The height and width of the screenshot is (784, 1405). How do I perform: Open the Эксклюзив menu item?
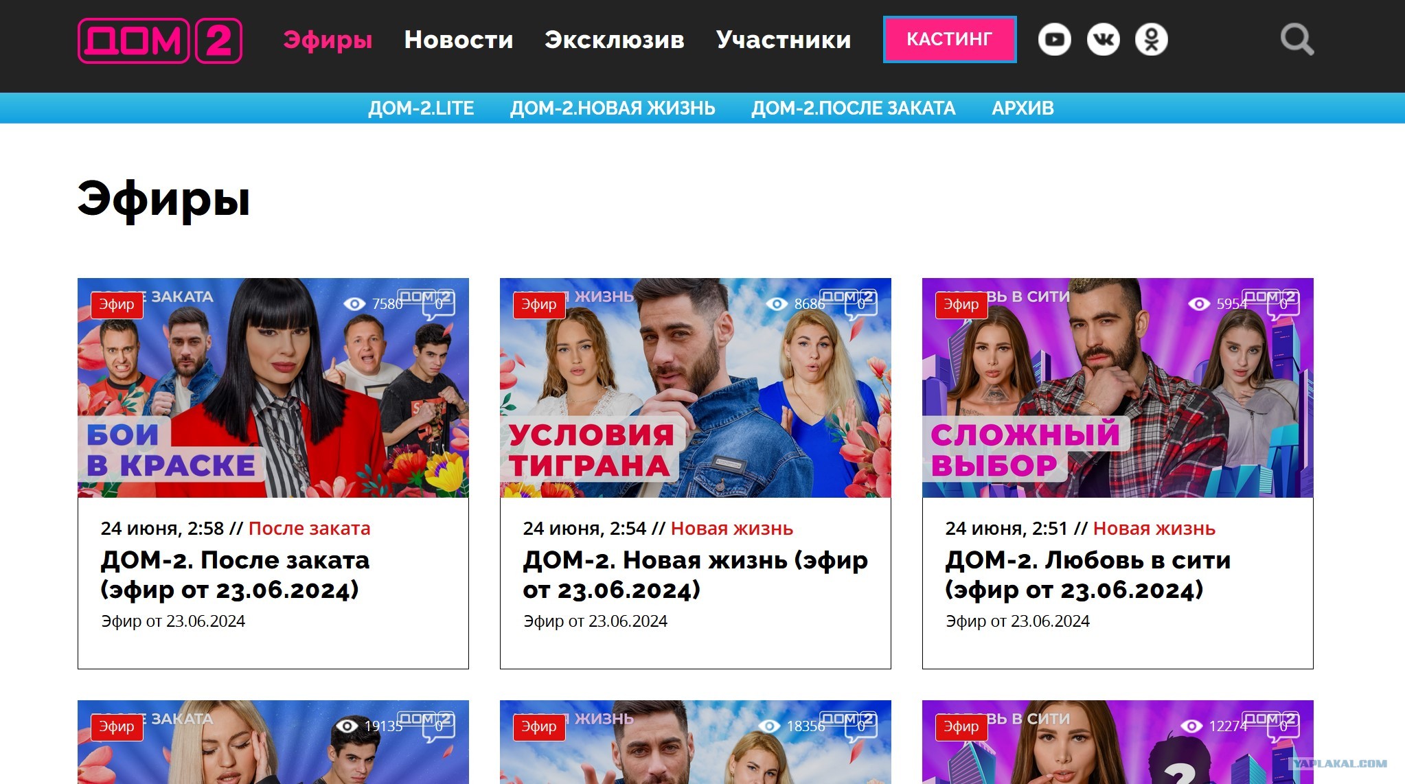[615, 40]
